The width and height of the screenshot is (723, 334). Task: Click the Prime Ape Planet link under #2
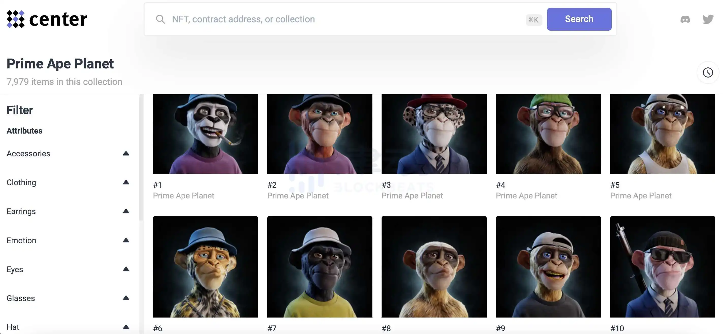click(x=297, y=196)
